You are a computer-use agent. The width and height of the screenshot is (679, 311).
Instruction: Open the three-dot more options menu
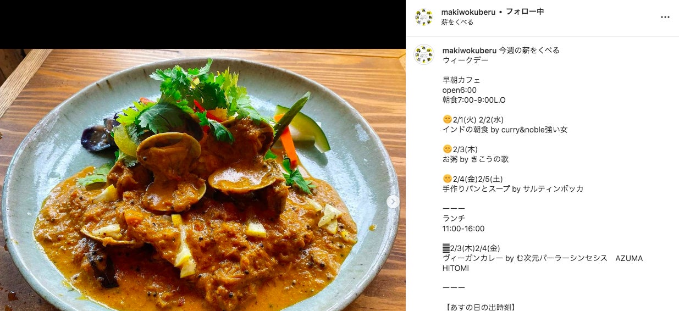(665, 17)
